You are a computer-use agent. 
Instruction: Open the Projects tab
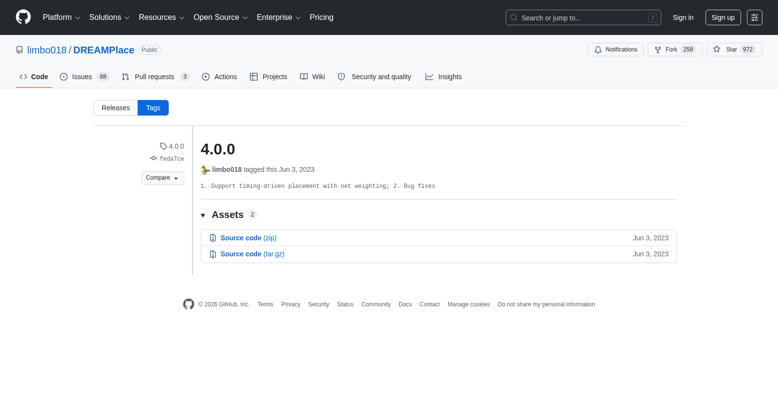pos(268,77)
